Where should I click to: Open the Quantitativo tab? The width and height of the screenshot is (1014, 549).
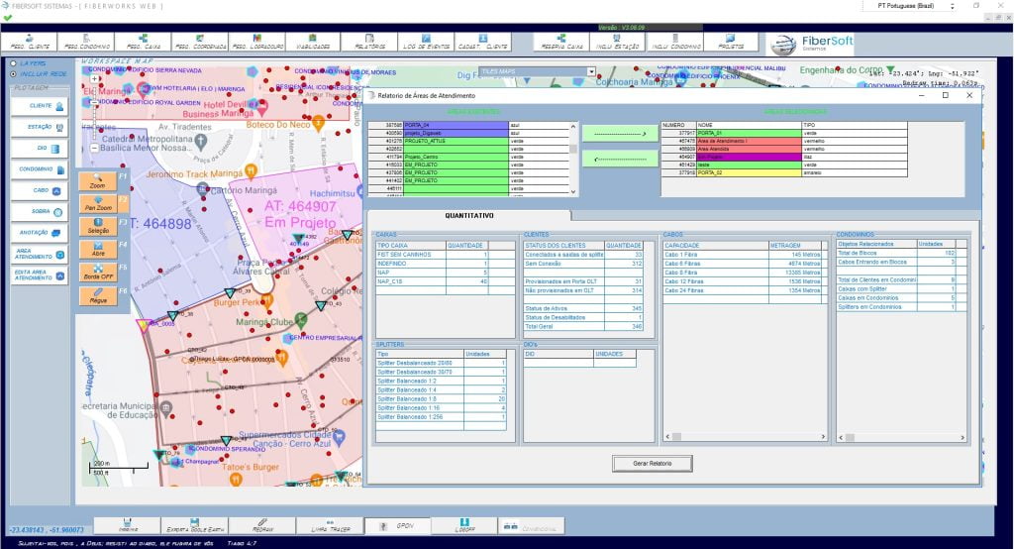[x=469, y=215]
